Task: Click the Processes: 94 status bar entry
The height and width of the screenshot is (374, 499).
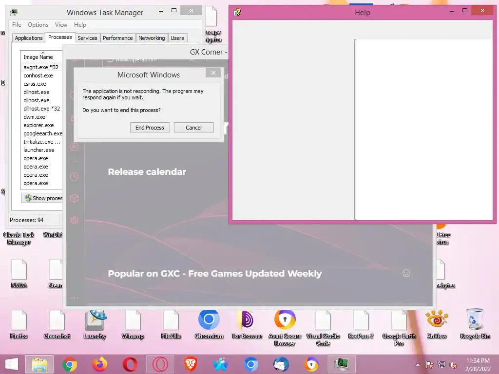Action: 27,220
